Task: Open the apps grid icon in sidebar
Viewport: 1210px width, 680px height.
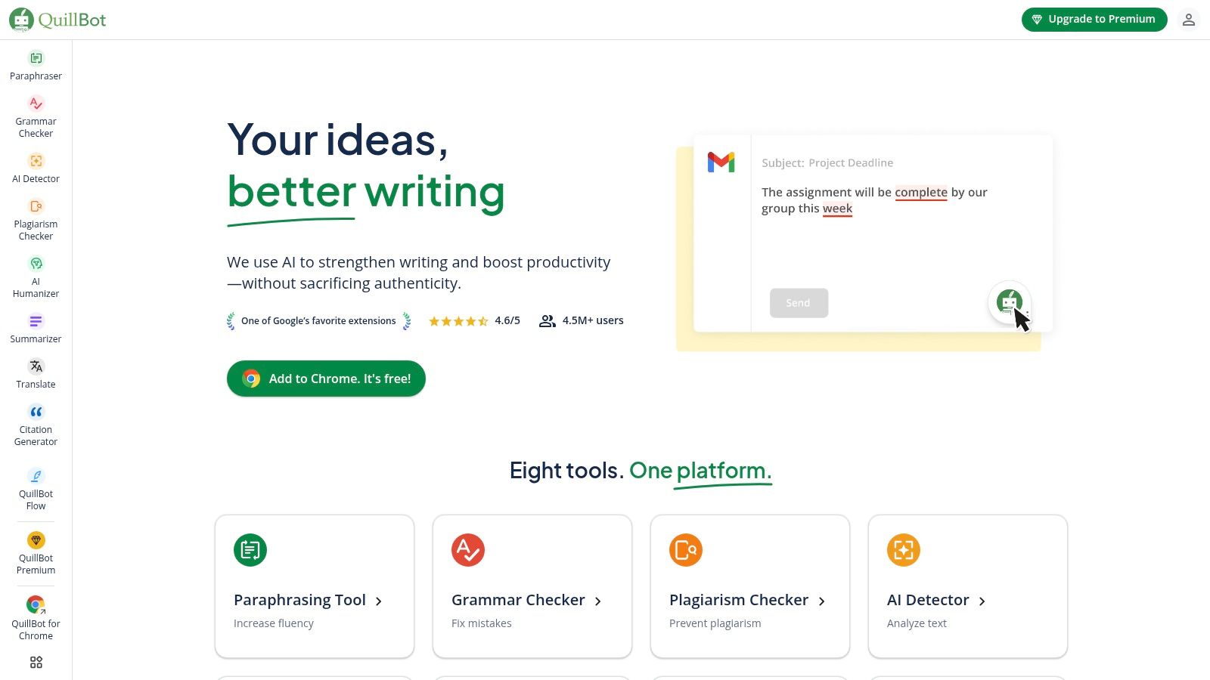Action: [36, 663]
